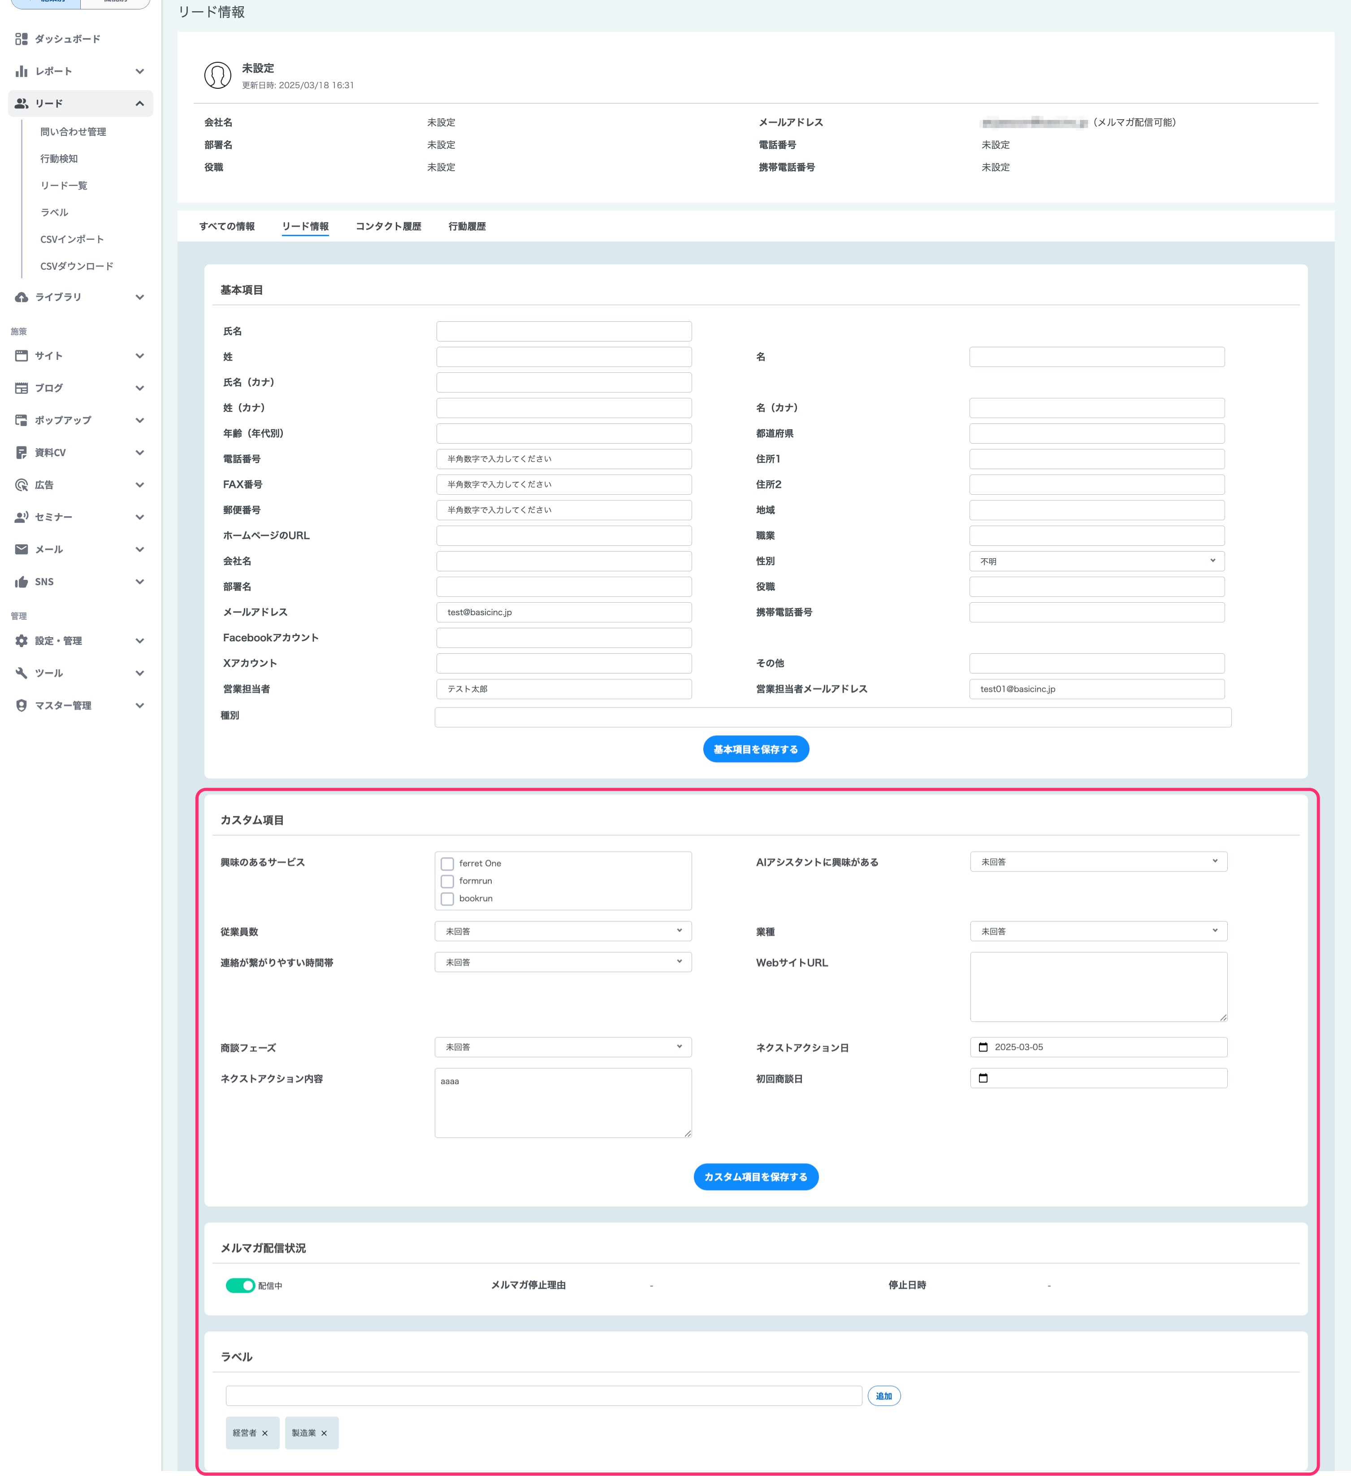Switch to the リード情報 tab
This screenshot has width=1351, height=1476.
click(x=305, y=226)
